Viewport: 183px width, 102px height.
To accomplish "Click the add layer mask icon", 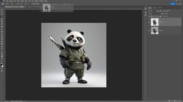I will tap(169, 101).
